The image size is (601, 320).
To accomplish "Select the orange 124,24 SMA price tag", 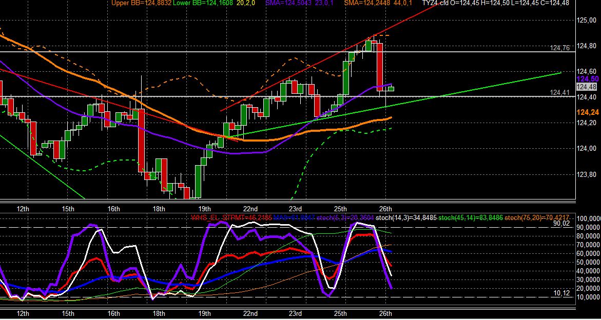I will click(588, 112).
